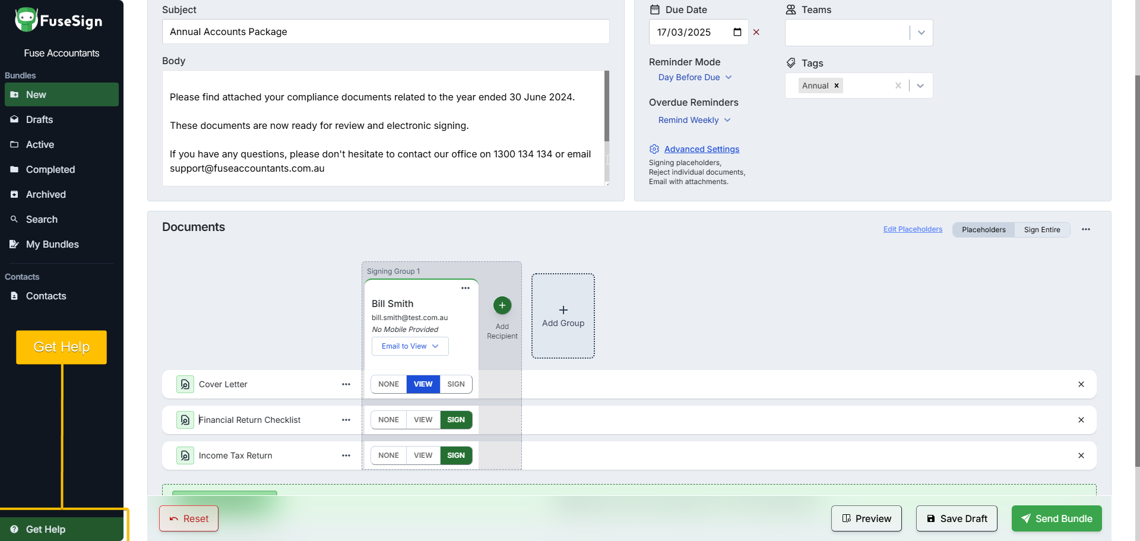The width and height of the screenshot is (1140, 541).
Task: Open the Bill Smith recipient options ellipsis
Action: [x=465, y=288]
